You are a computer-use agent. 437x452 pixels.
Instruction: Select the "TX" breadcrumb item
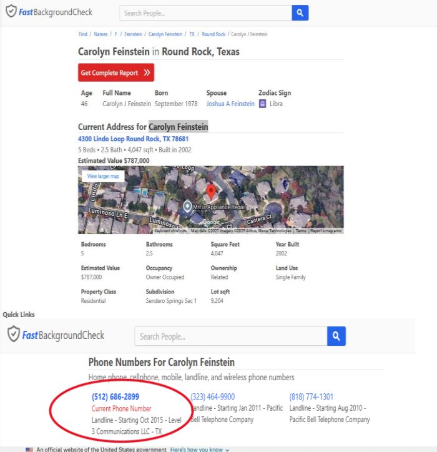tap(192, 34)
